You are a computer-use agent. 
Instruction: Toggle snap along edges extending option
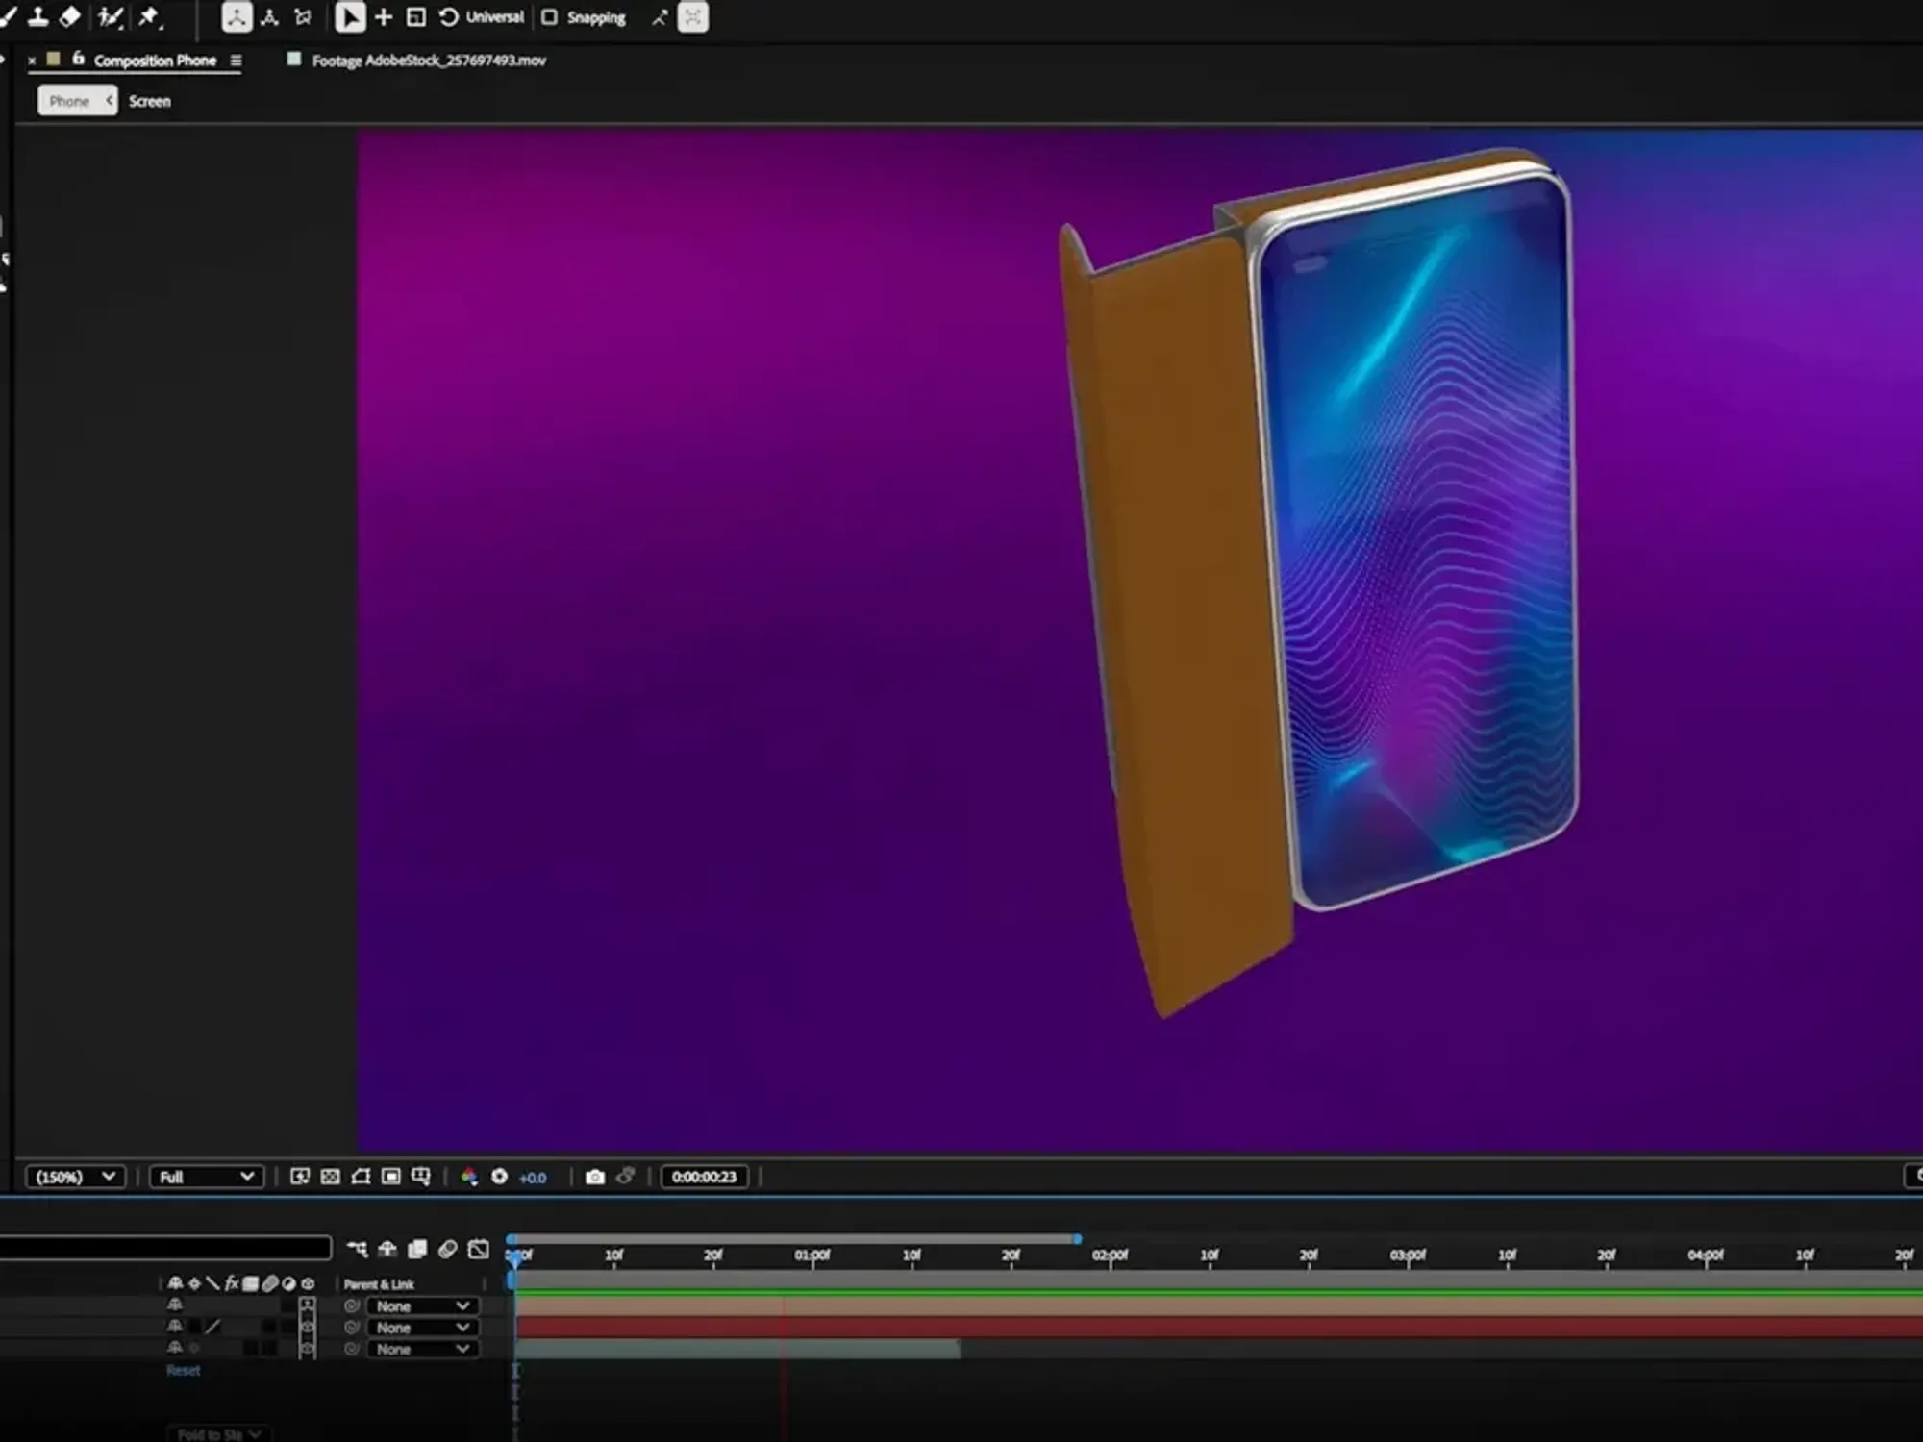[660, 17]
